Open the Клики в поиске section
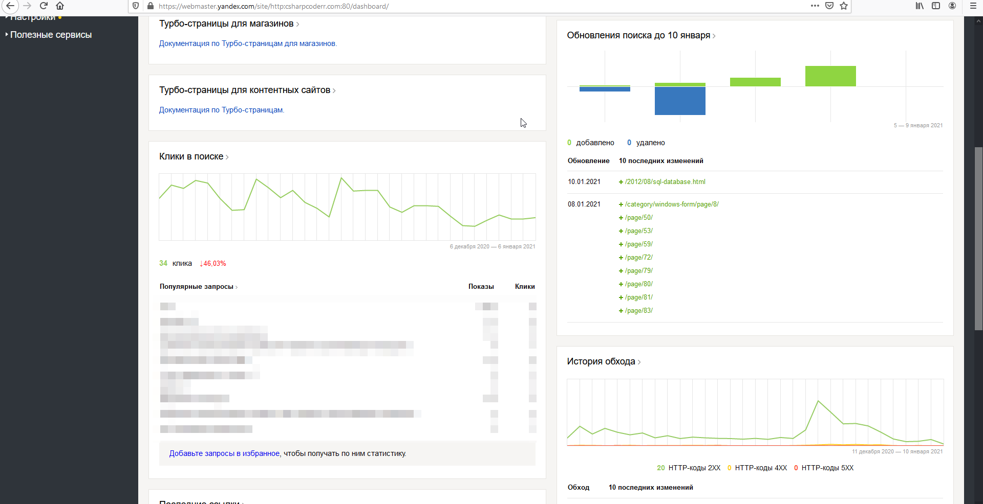 tap(191, 156)
